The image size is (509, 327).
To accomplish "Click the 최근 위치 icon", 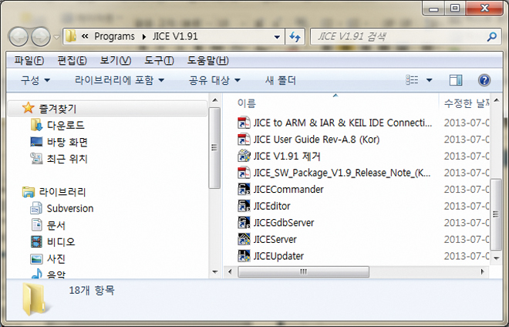I will 36,158.
